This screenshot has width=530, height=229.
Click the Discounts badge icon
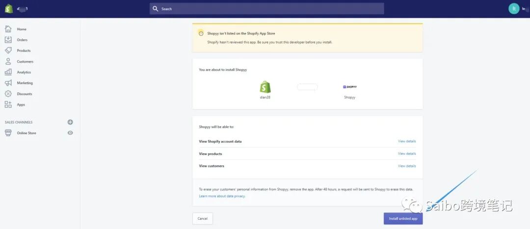click(8, 94)
